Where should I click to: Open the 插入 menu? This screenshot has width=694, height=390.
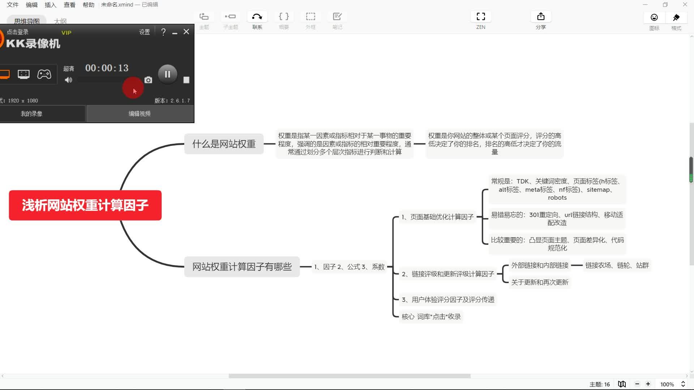pos(50,5)
